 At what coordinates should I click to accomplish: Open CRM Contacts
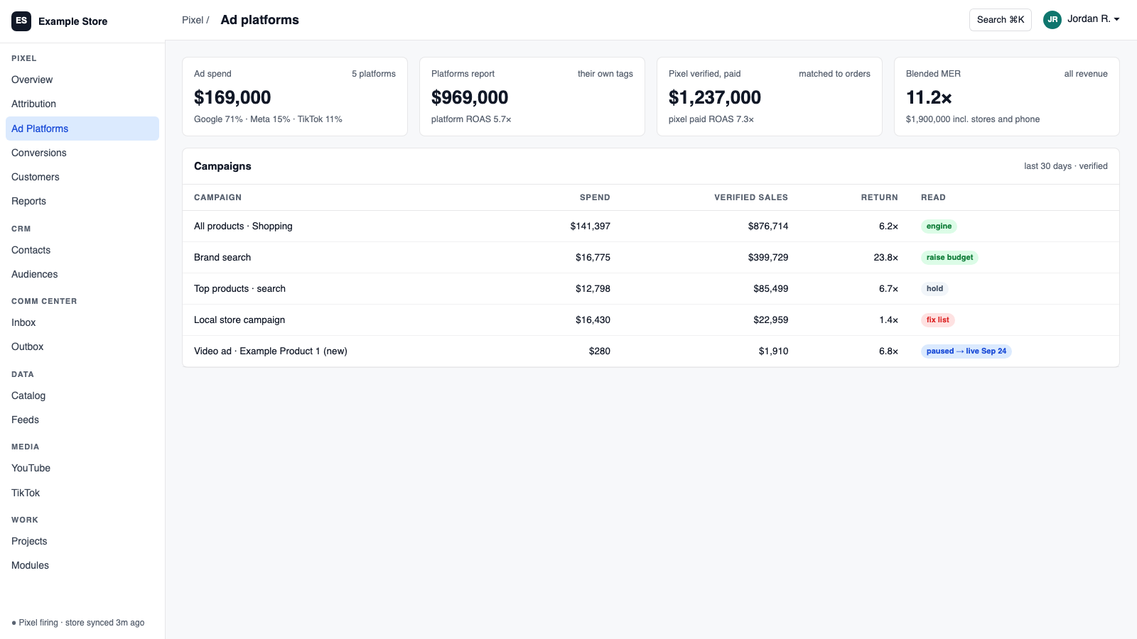82,250
